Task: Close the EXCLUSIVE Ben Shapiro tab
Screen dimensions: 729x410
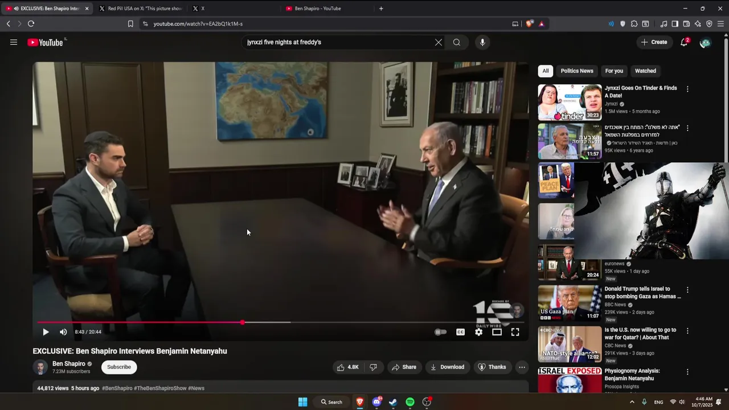Action: [87, 9]
